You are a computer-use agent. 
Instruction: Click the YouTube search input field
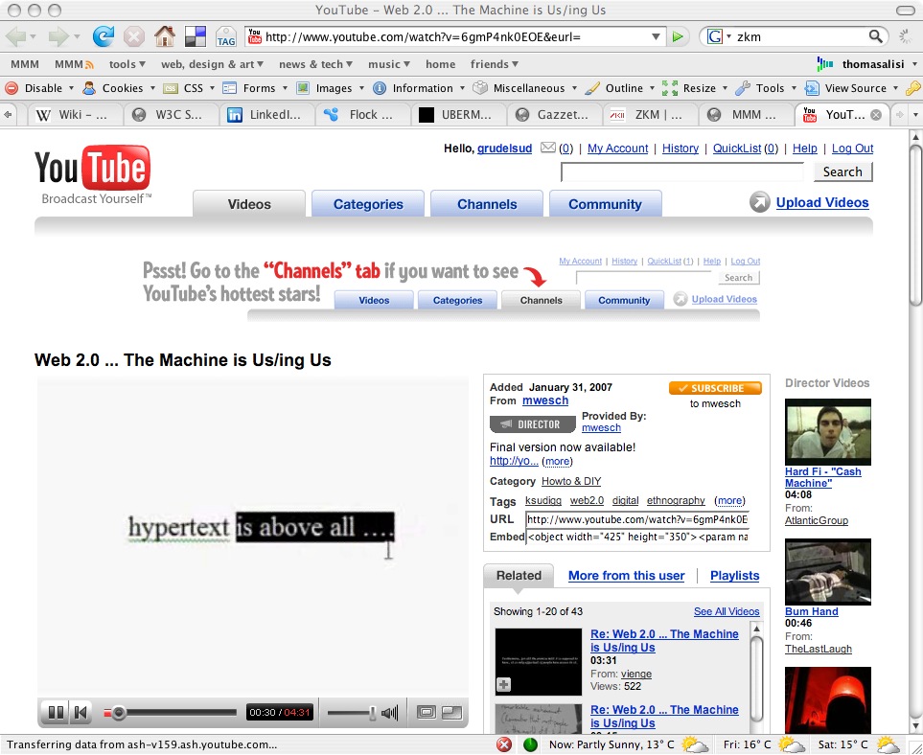[681, 172]
